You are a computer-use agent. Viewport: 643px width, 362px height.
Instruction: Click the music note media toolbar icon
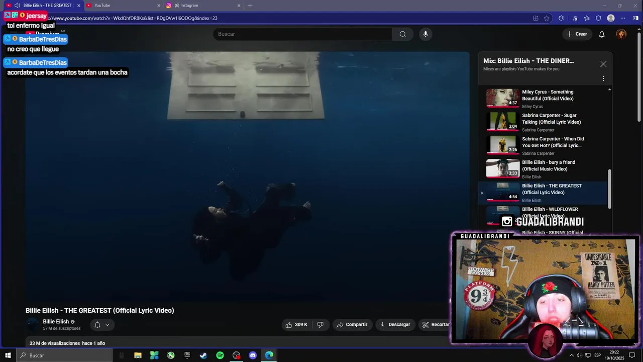575,18
